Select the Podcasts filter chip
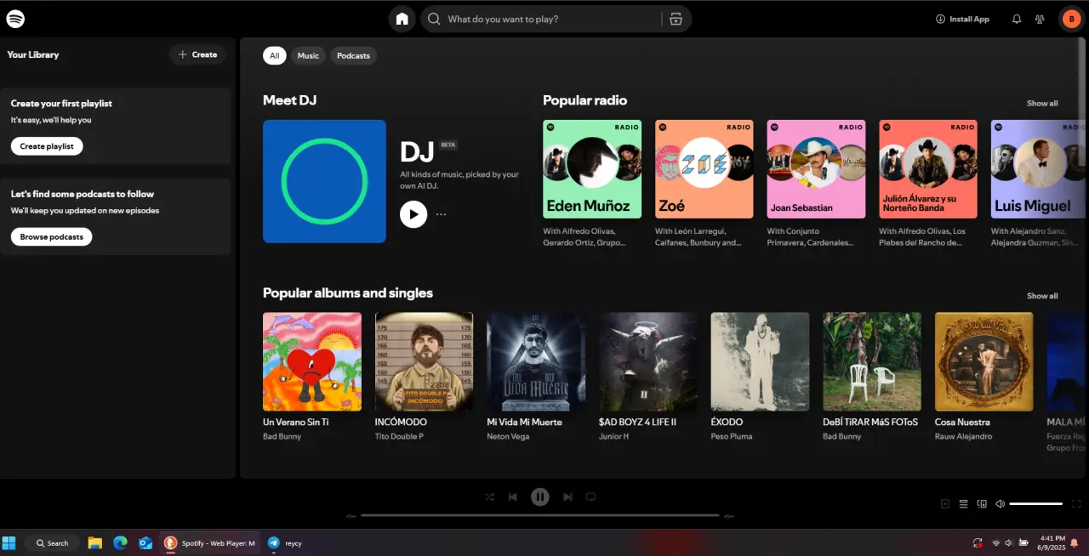The height and width of the screenshot is (556, 1089). point(353,55)
